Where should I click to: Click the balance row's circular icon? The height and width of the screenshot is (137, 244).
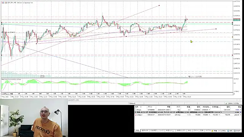tap(136, 112)
